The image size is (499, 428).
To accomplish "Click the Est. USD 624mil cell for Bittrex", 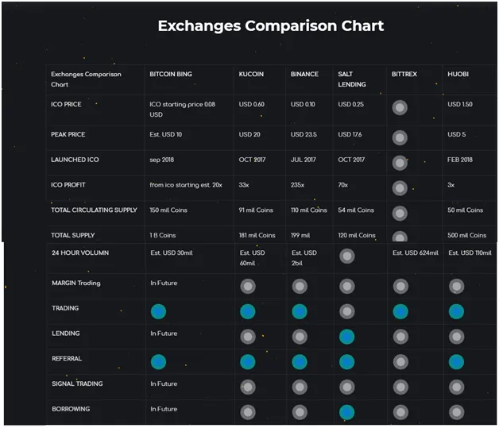I will 416,253.
